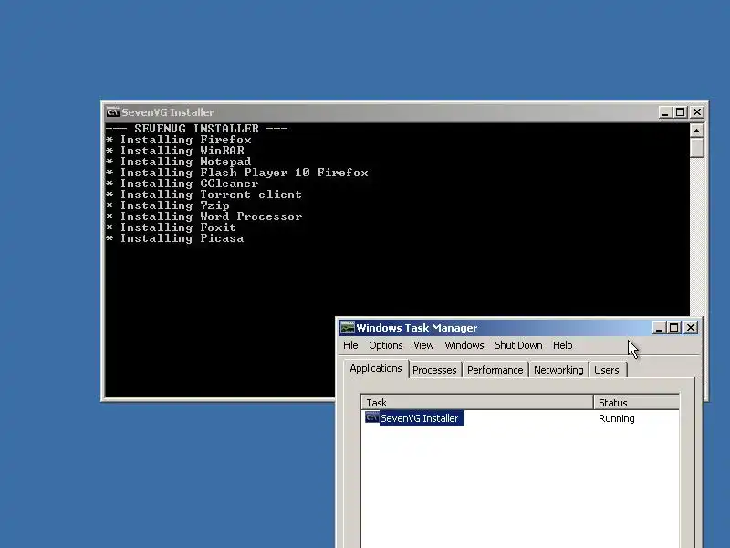Sort tasks by the Status column header
Image resolution: width=730 pixels, height=548 pixels.
click(636, 402)
